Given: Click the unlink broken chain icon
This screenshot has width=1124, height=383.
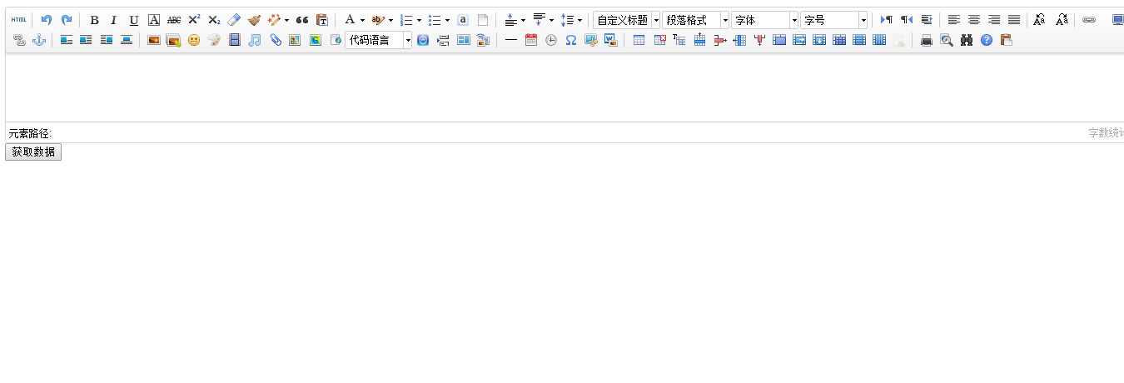Looking at the screenshot, I should tap(19, 40).
